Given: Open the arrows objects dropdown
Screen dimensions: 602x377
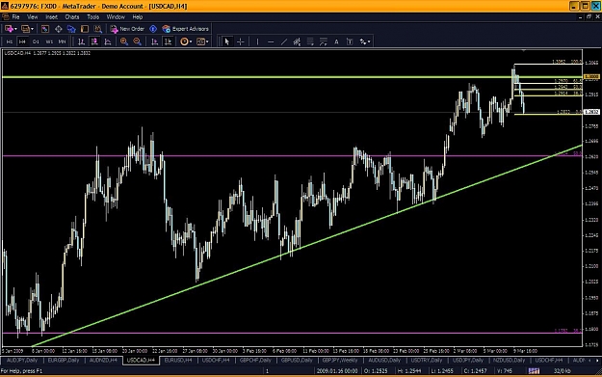Looking at the screenshot, I should 365,41.
